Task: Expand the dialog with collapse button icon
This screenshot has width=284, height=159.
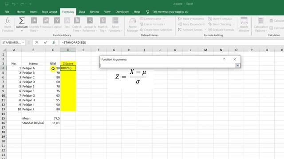Action: pyautogui.click(x=238, y=65)
